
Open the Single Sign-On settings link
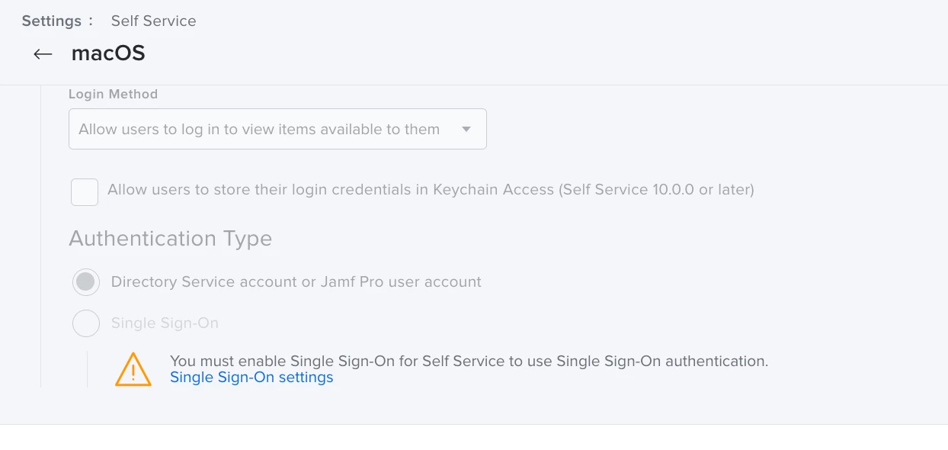point(251,378)
